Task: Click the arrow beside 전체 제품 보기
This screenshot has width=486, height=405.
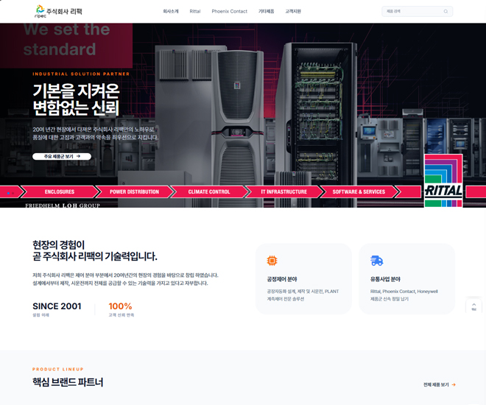Action: pos(454,384)
